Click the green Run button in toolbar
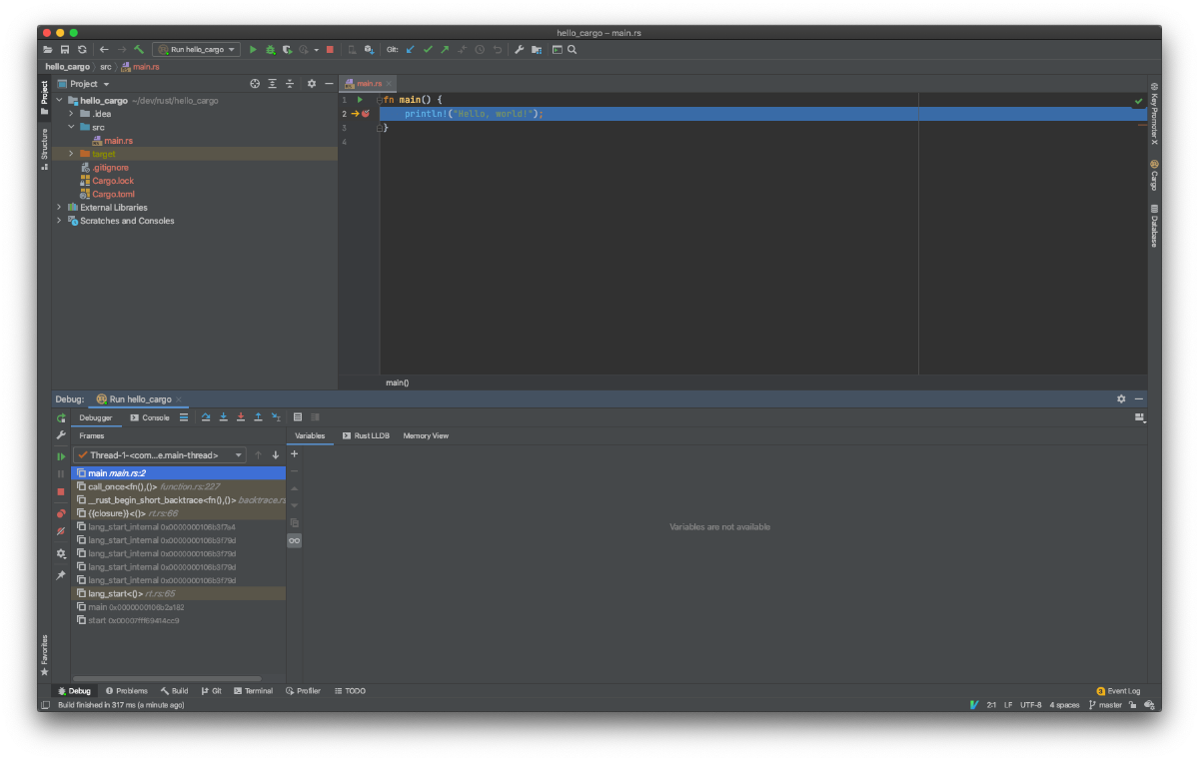Viewport: 1199px width, 761px height. (x=253, y=49)
